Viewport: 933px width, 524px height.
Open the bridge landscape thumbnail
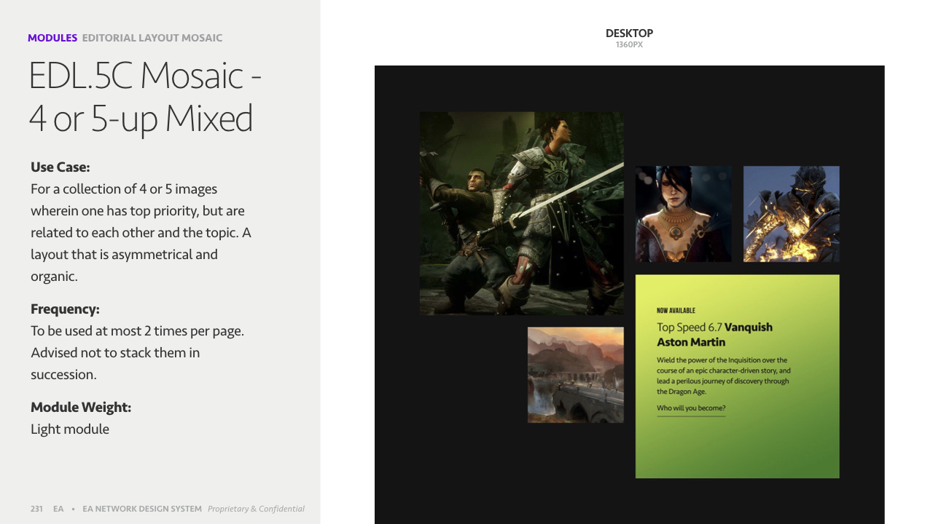(x=575, y=375)
